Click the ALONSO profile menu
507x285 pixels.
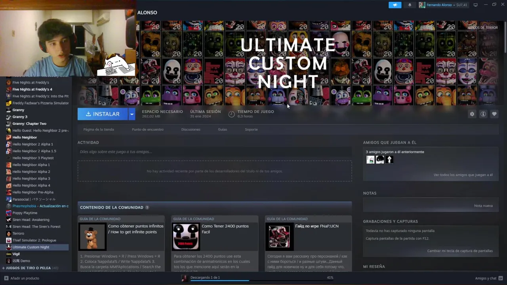(x=147, y=13)
